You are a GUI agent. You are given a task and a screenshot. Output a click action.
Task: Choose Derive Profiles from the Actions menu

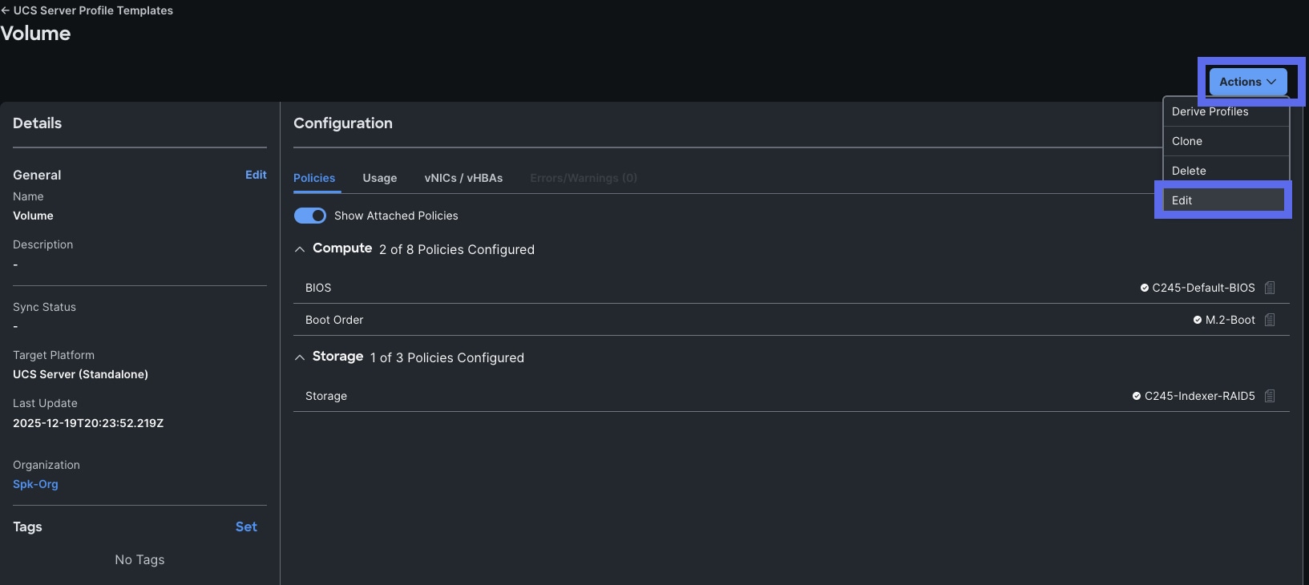pos(1210,111)
